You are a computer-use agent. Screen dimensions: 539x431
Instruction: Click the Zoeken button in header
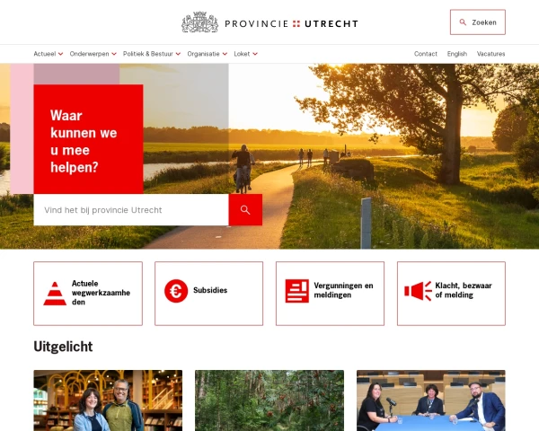[478, 22]
